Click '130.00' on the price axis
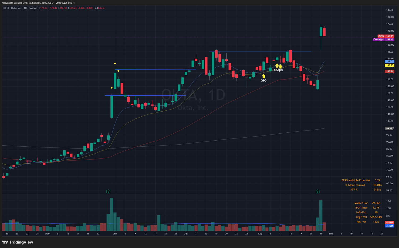The image size is (399, 248). tap(390, 86)
